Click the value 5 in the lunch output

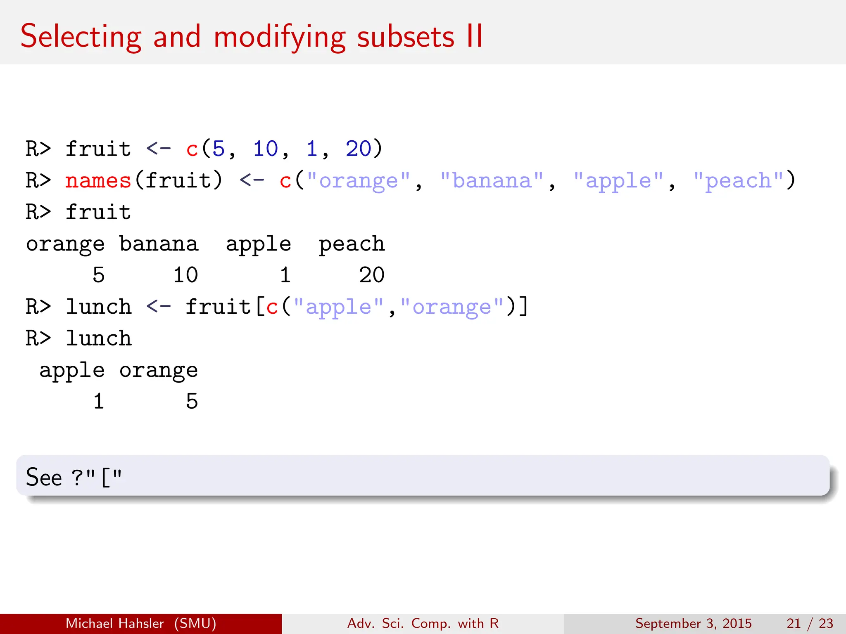(192, 401)
